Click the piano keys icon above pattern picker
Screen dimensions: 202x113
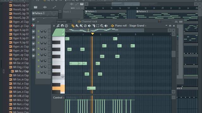pyautogui.click(x=36, y=7)
